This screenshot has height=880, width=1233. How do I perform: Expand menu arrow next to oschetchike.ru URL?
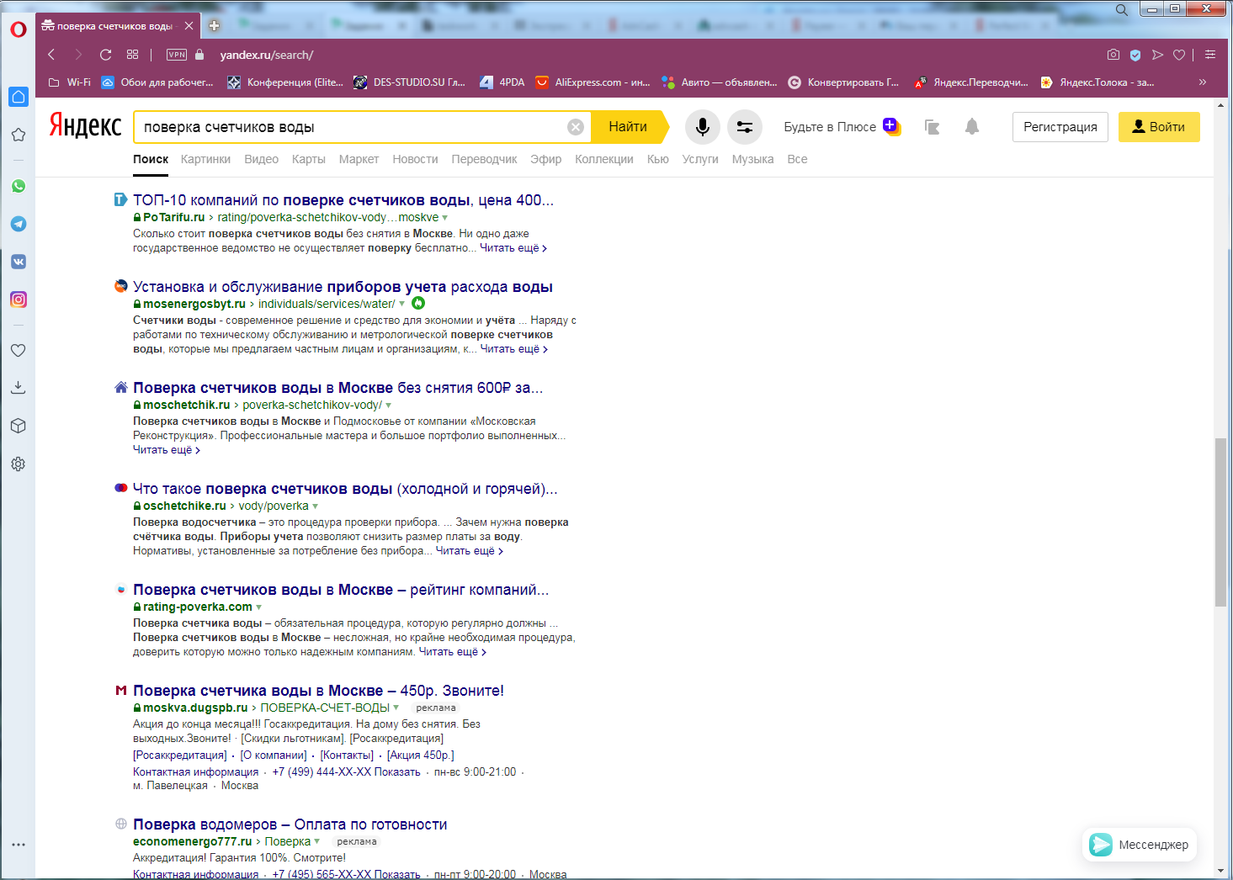[315, 506]
